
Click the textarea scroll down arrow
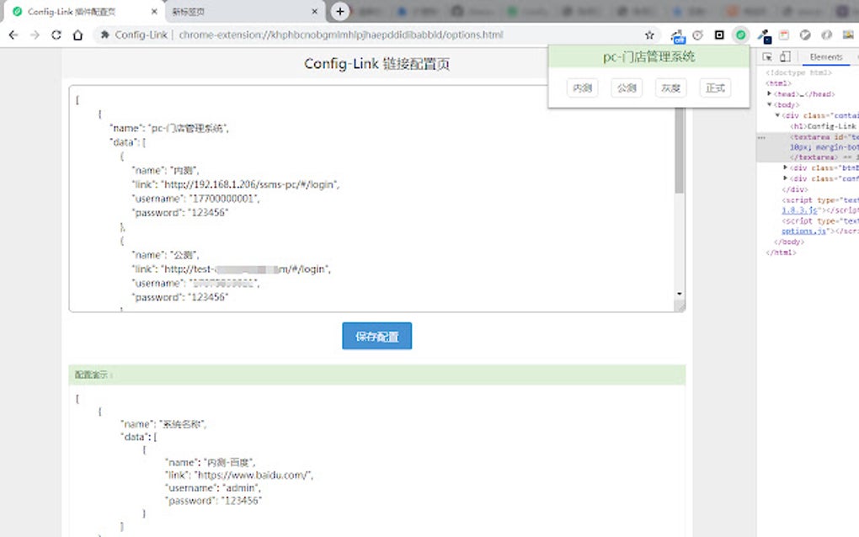pos(680,294)
